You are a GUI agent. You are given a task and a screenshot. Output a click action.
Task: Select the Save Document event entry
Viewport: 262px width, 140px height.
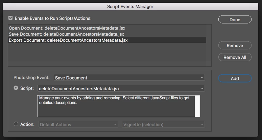(66, 34)
